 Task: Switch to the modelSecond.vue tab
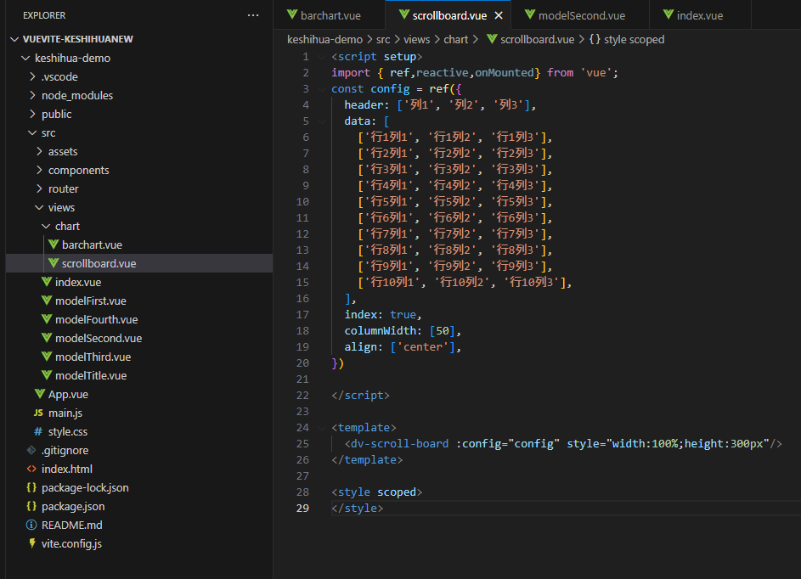pos(581,15)
